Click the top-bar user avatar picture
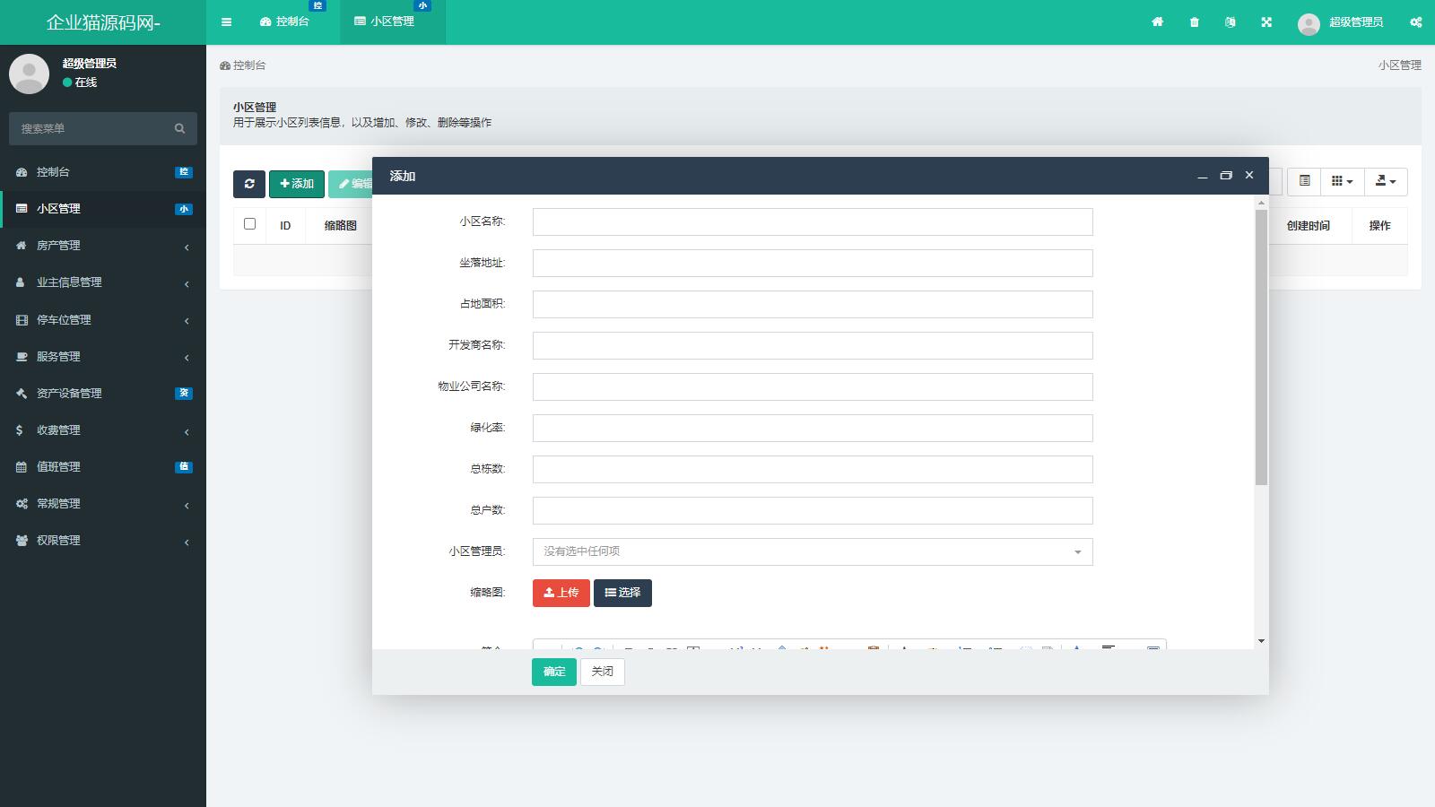The image size is (1435, 807). pos(1309,24)
